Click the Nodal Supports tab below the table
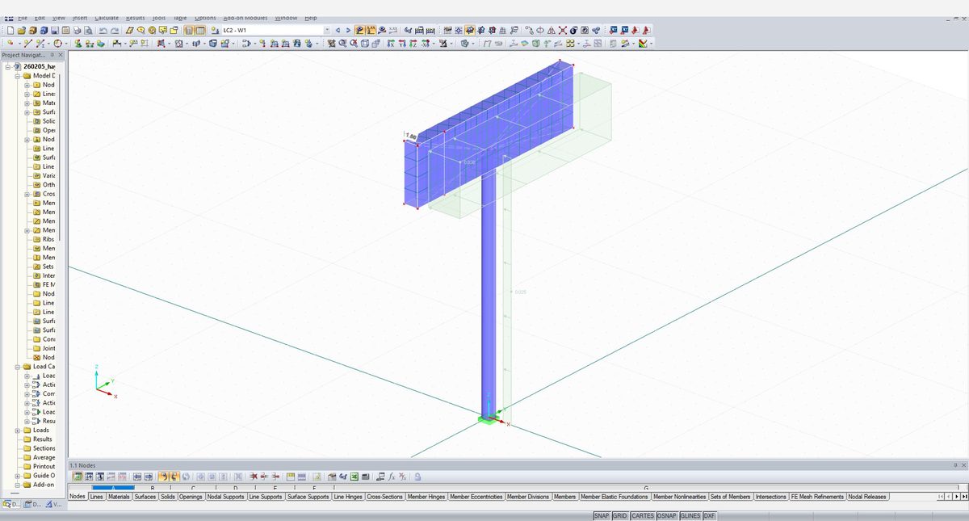 point(224,497)
